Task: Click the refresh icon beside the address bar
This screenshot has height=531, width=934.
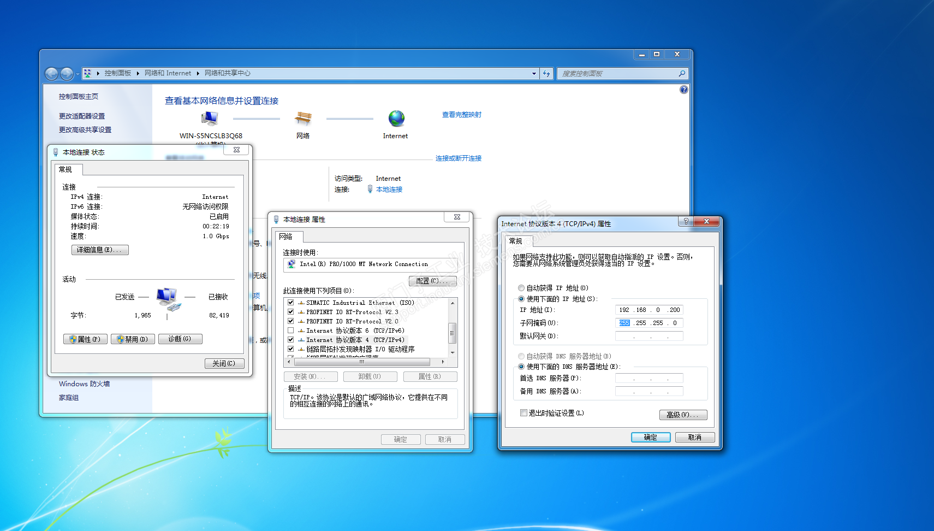Action: [x=546, y=73]
